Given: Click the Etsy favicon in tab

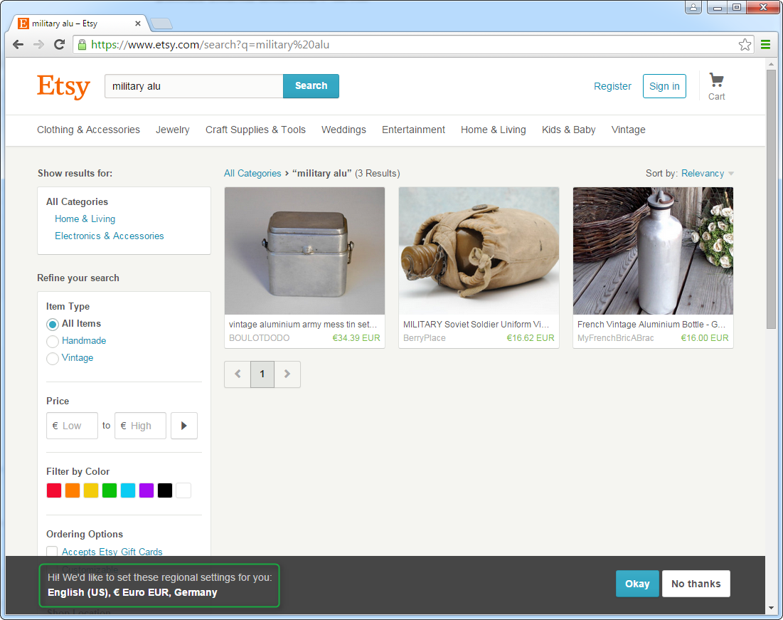Looking at the screenshot, I should tap(23, 23).
